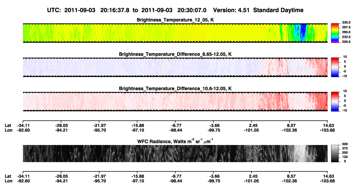Click the cold blue-purple cloud region in Brightness Temperature strip
364x187 pixels.
click(x=303, y=33)
